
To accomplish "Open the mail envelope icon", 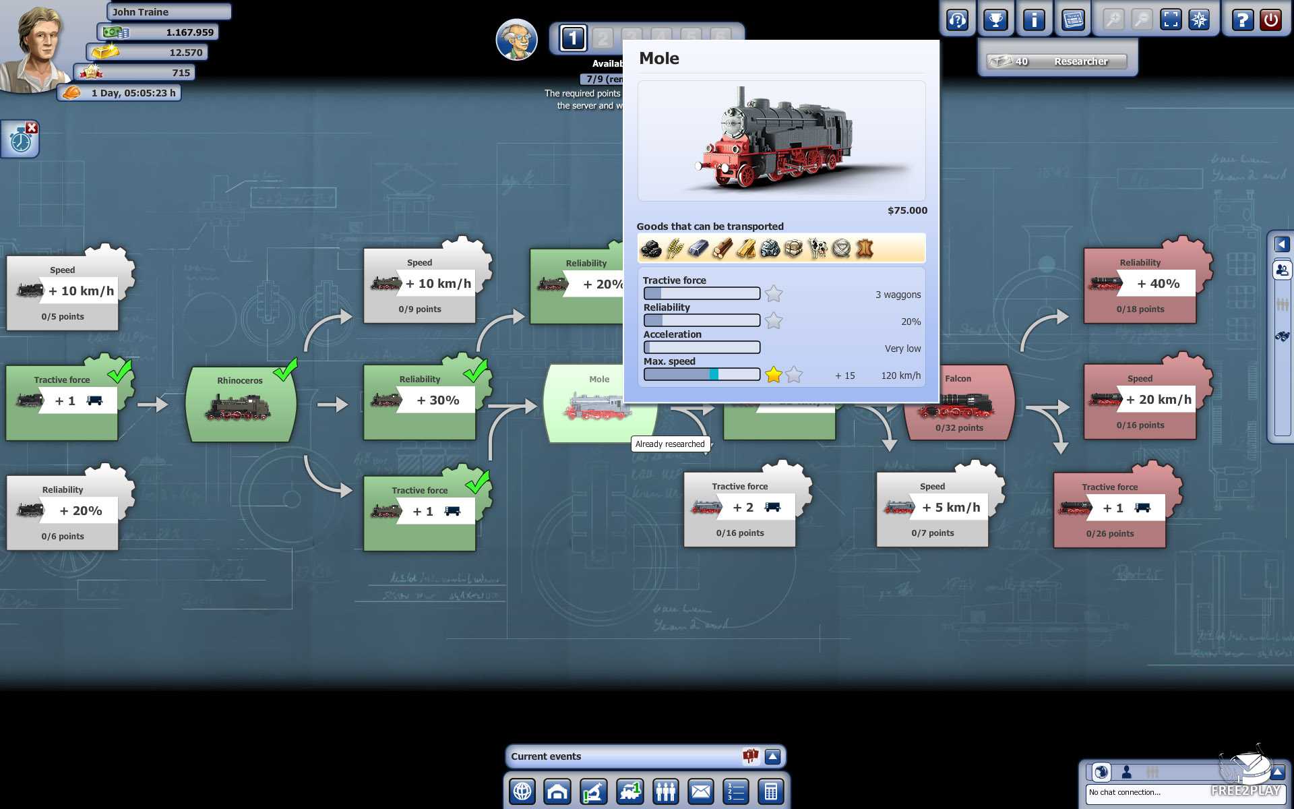I will [x=701, y=791].
